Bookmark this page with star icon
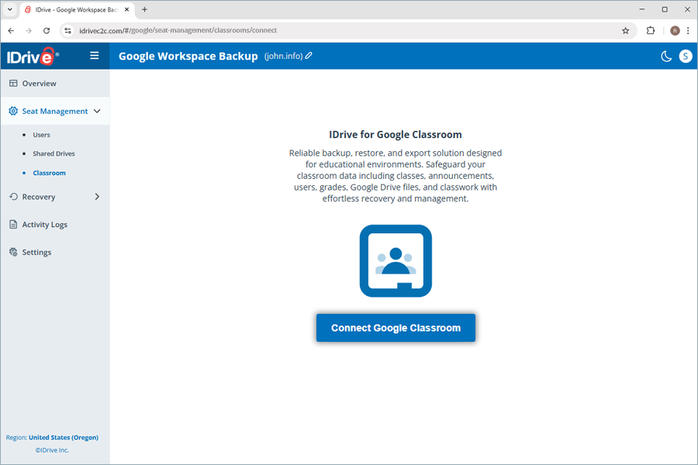 pyautogui.click(x=625, y=30)
